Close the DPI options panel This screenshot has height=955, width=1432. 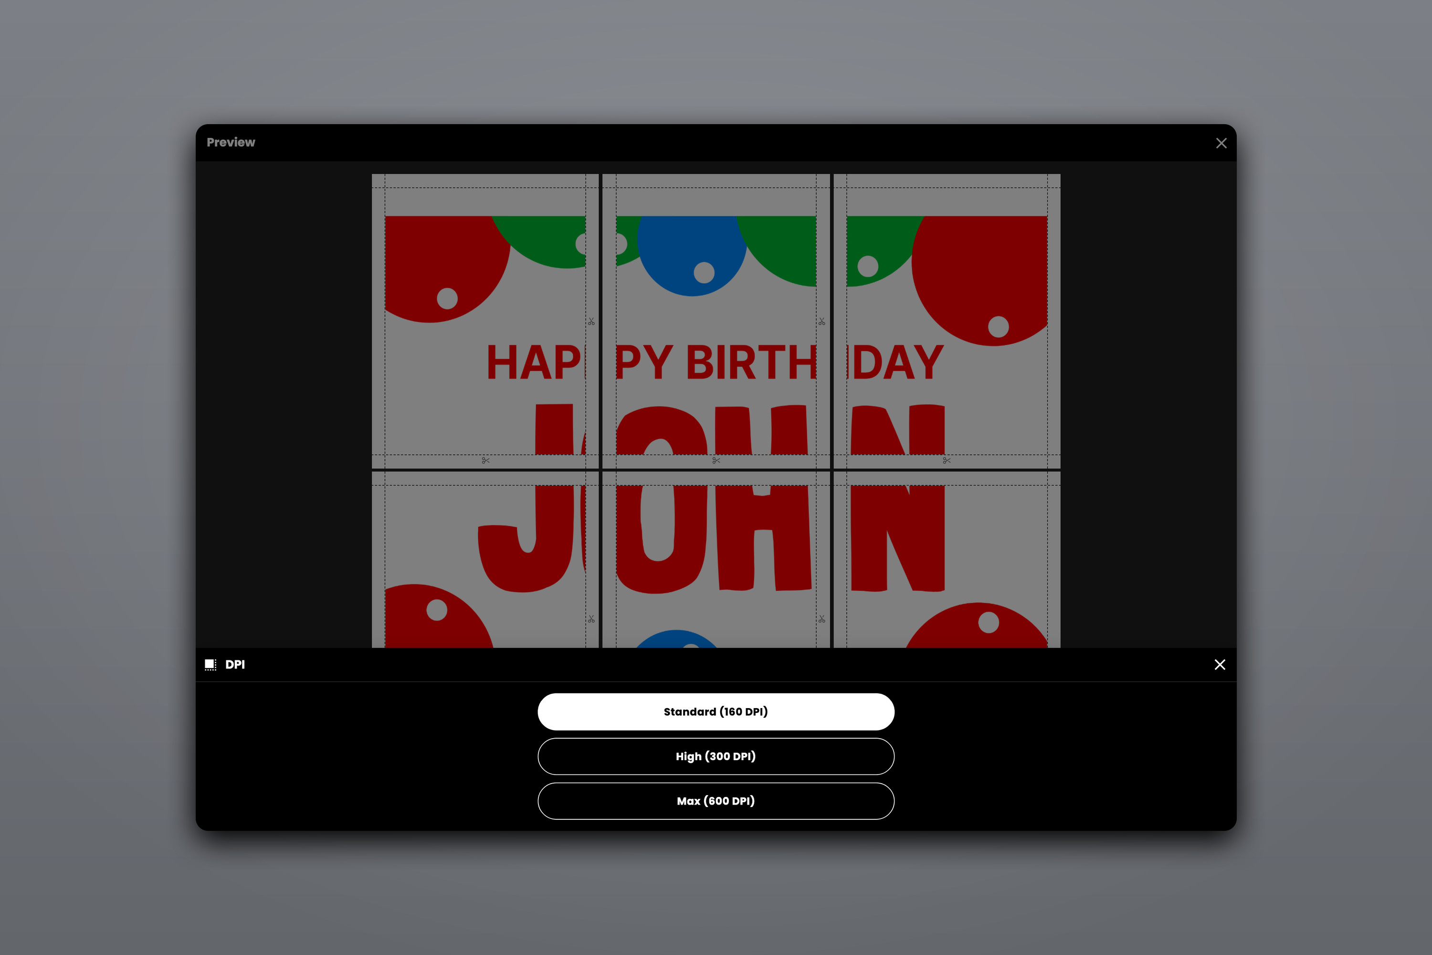1220,665
